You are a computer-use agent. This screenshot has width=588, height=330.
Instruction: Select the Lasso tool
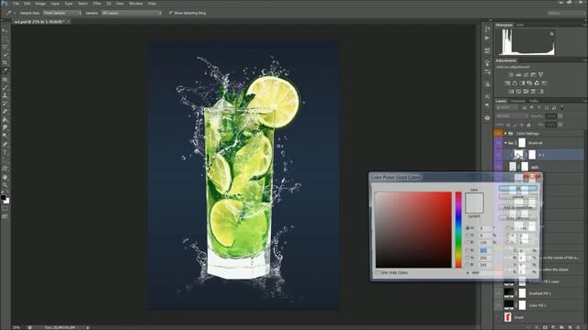click(5, 47)
